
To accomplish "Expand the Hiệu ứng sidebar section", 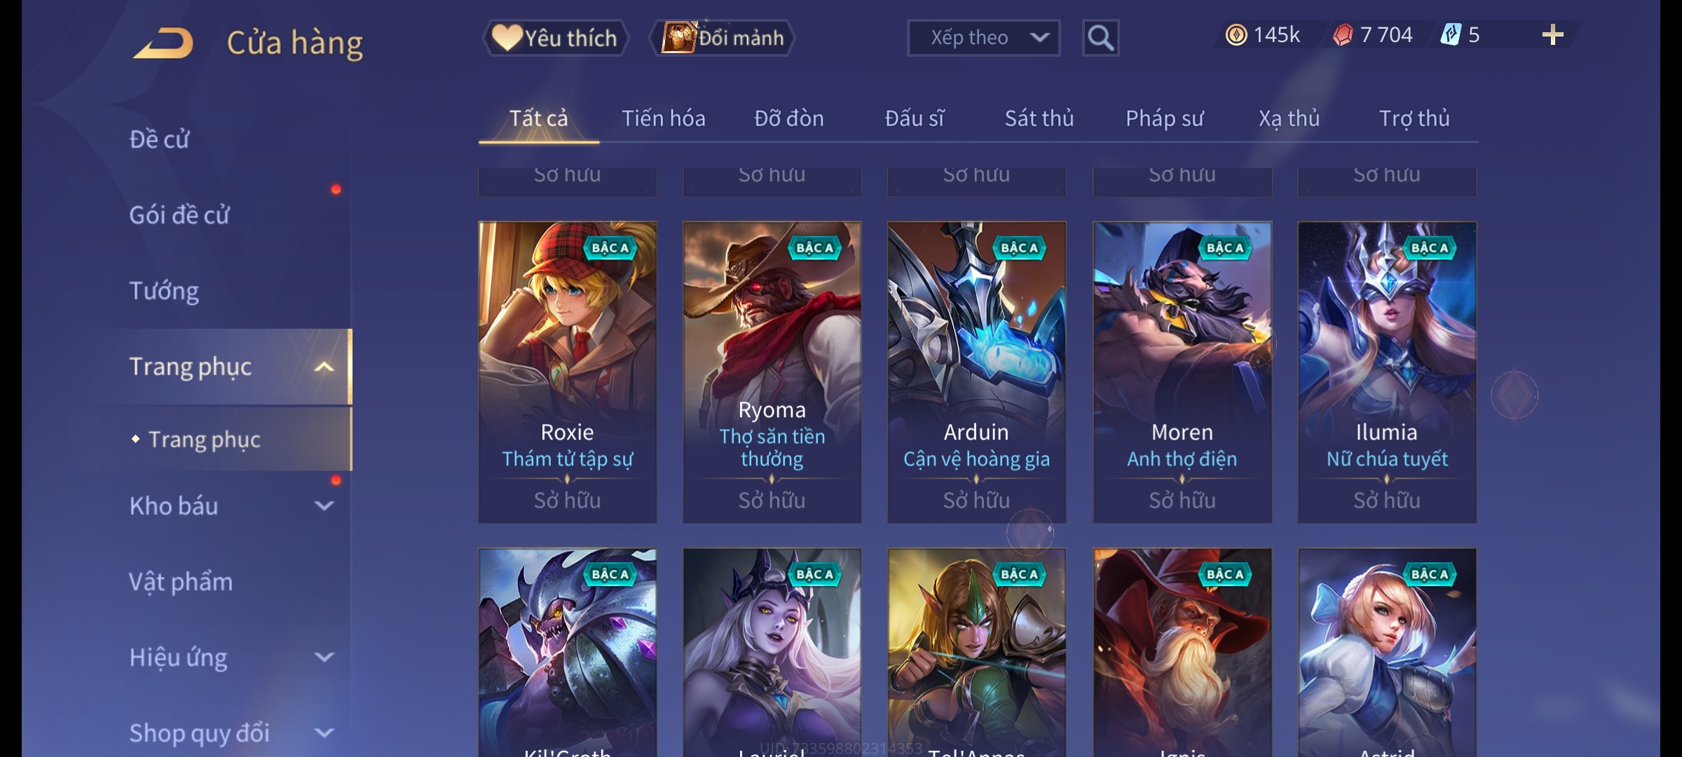I will click(x=324, y=657).
